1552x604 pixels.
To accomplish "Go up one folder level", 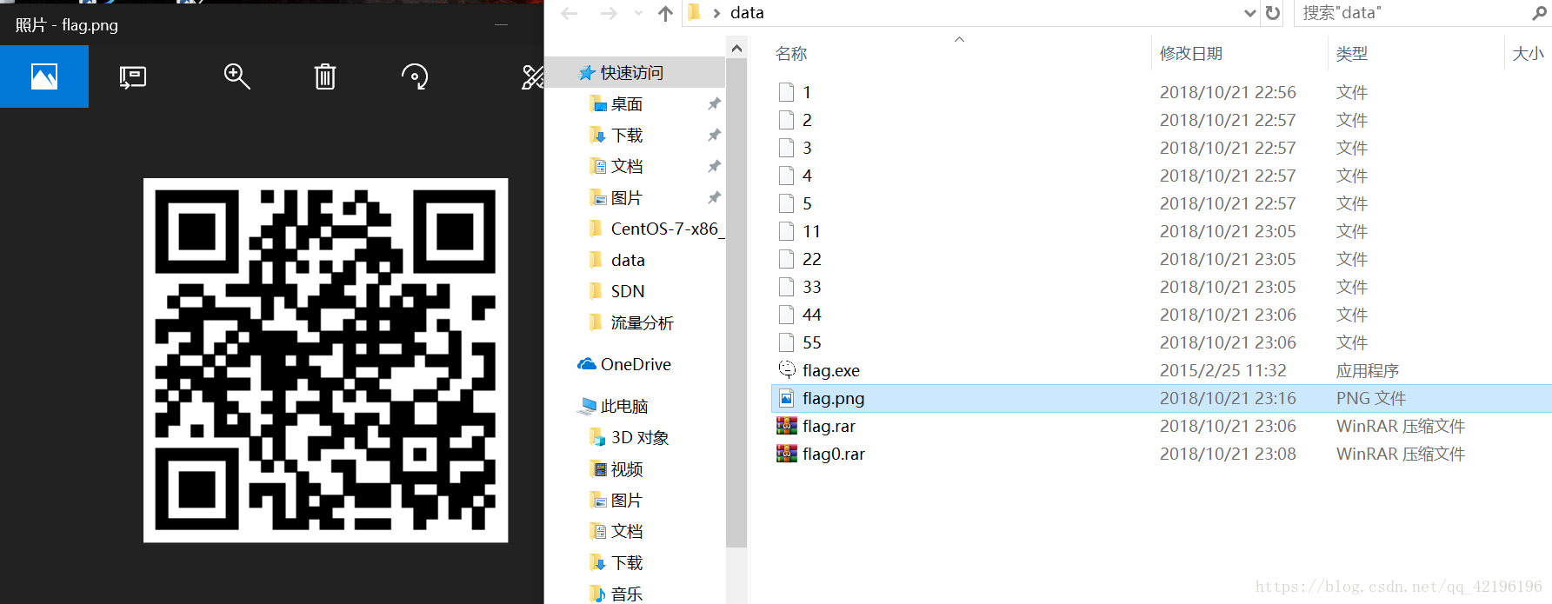I will (x=665, y=13).
